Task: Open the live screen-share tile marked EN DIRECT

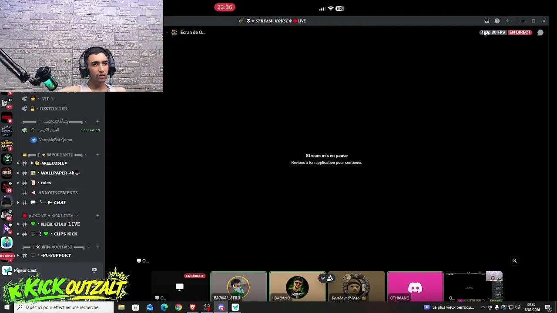Action: point(179,286)
